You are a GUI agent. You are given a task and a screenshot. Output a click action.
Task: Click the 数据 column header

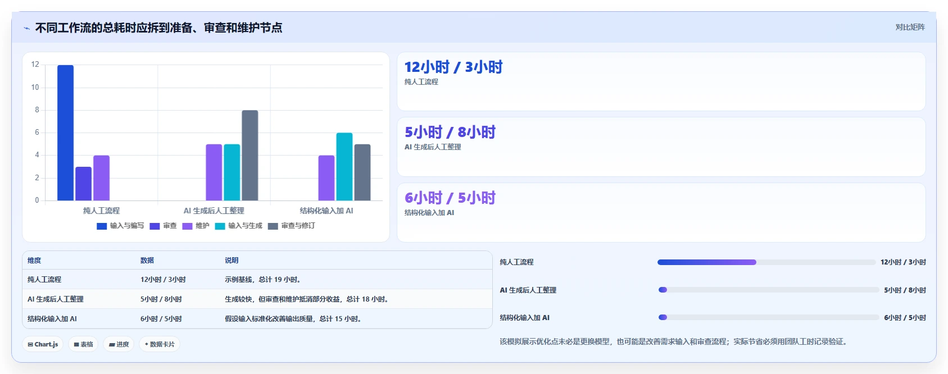coord(147,261)
